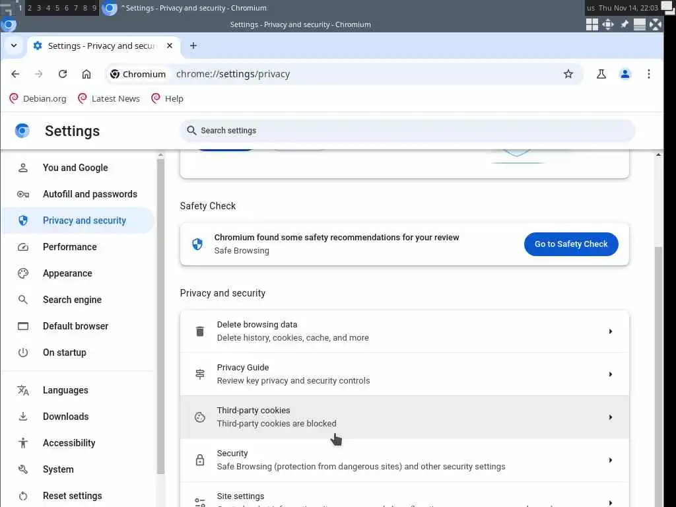Open Autofill and passwords section
The image size is (676, 507).
(78, 194)
